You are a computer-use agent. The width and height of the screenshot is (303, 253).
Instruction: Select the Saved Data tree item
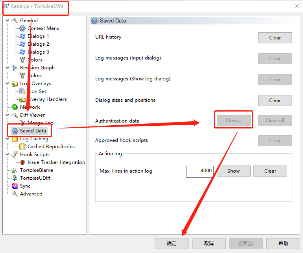click(33, 131)
